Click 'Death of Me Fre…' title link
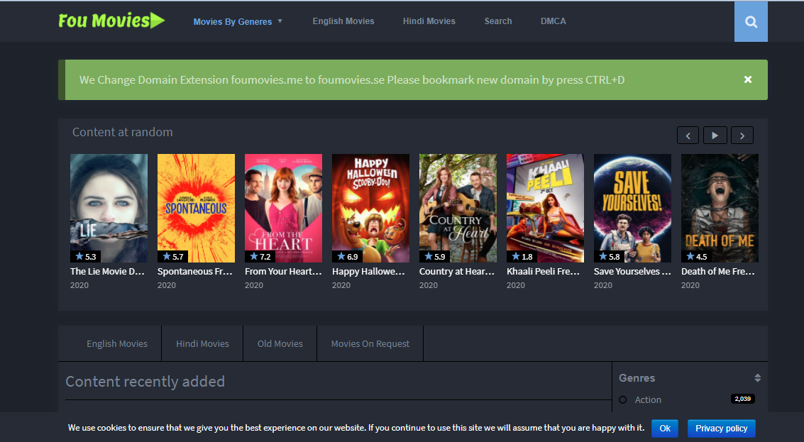 tap(718, 272)
